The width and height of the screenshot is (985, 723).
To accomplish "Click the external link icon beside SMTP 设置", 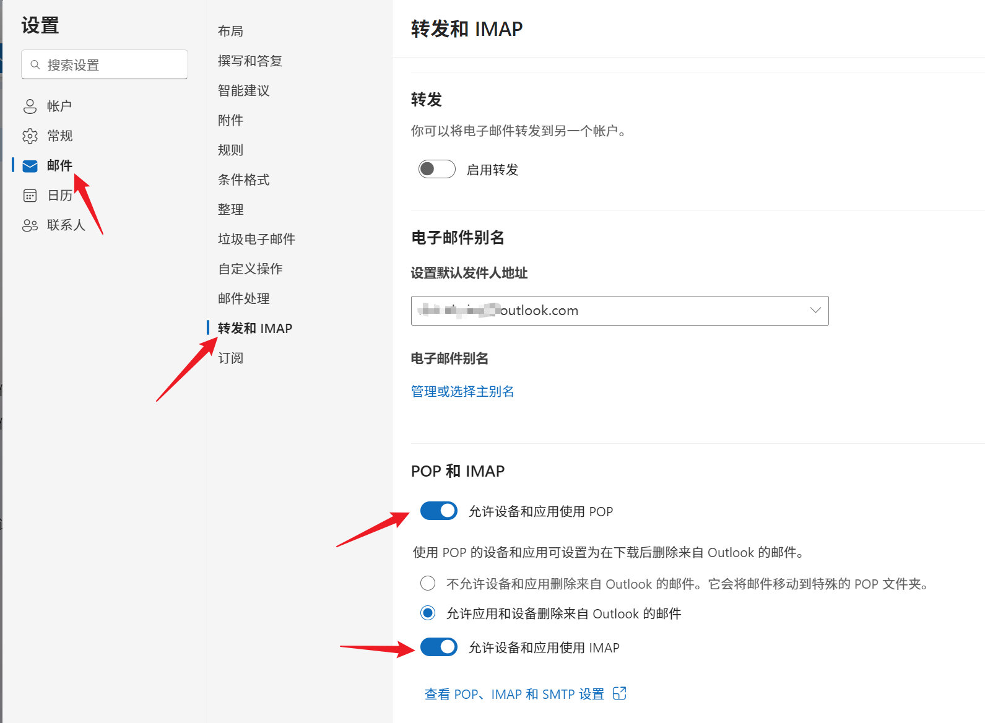I will [x=619, y=693].
